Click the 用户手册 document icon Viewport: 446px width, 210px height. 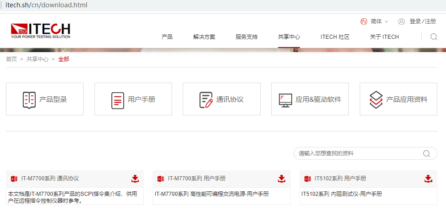coord(118,100)
